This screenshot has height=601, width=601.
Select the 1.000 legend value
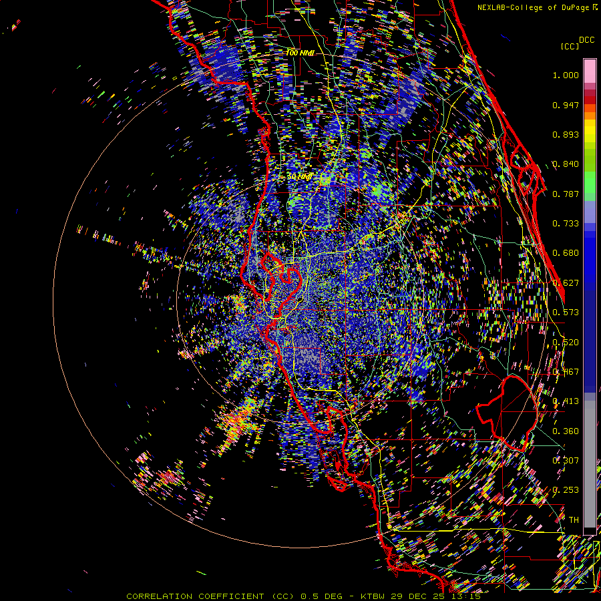pyautogui.click(x=566, y=75)
